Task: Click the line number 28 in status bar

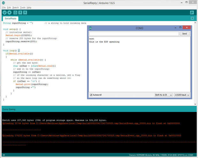Action: point(4,155)
